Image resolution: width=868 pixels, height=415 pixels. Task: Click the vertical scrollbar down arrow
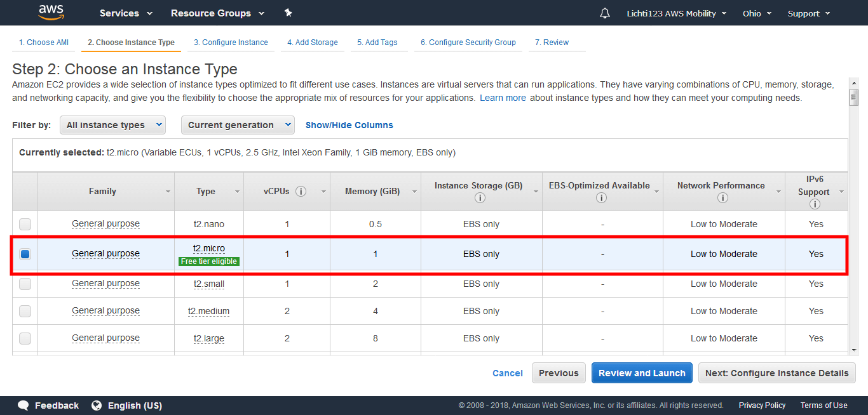853,350
